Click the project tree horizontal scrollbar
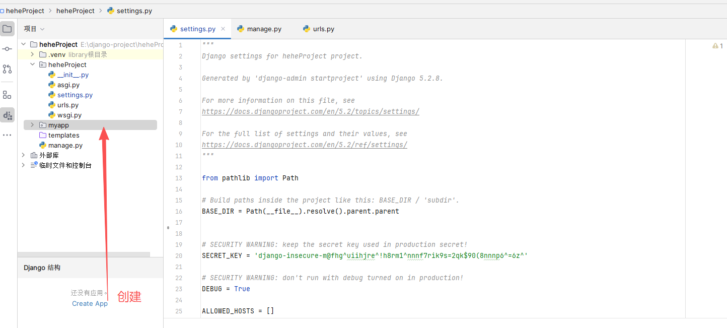Image resolution: width=727 pixels, height=328 pixels. tap(84, 254)
